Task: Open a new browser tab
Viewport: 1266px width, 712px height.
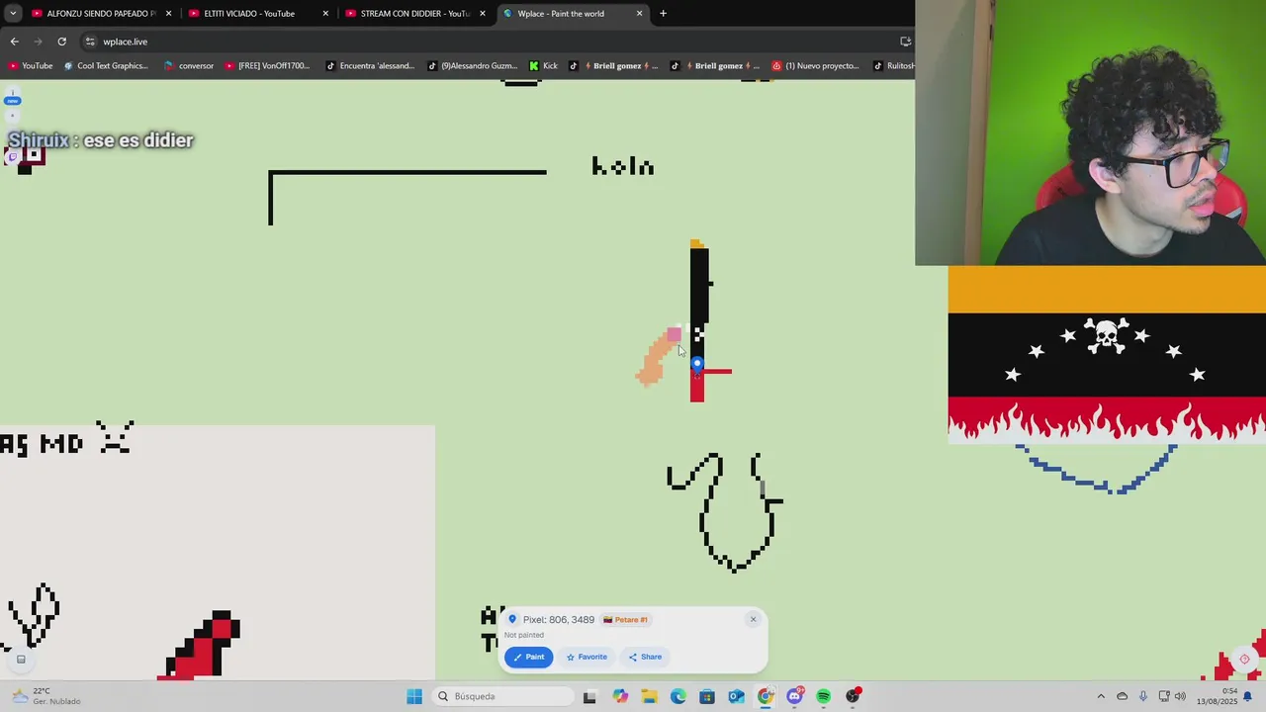Action: tap(663, 14)
